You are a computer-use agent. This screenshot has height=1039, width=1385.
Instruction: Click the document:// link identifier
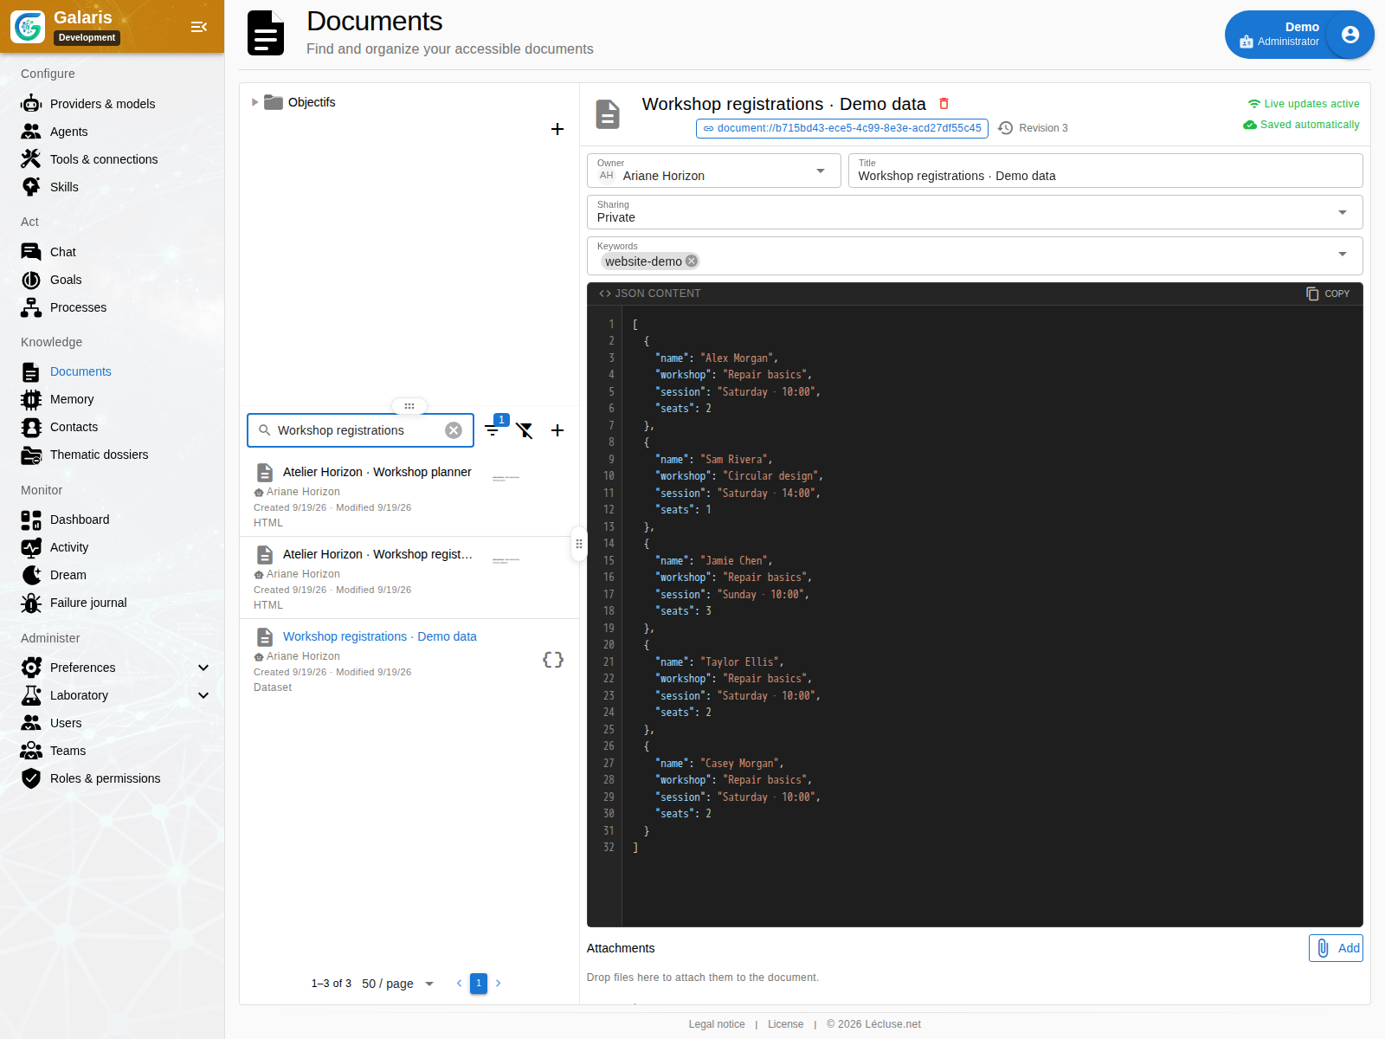point(842,128)
